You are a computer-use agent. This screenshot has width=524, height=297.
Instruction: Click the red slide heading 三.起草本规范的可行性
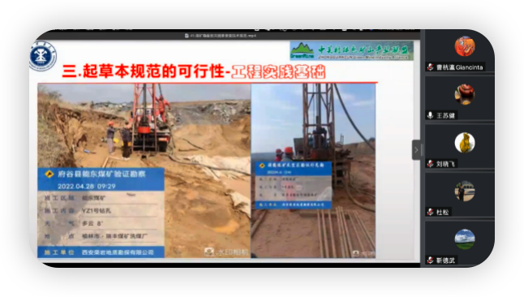click(x=143, y=71)
